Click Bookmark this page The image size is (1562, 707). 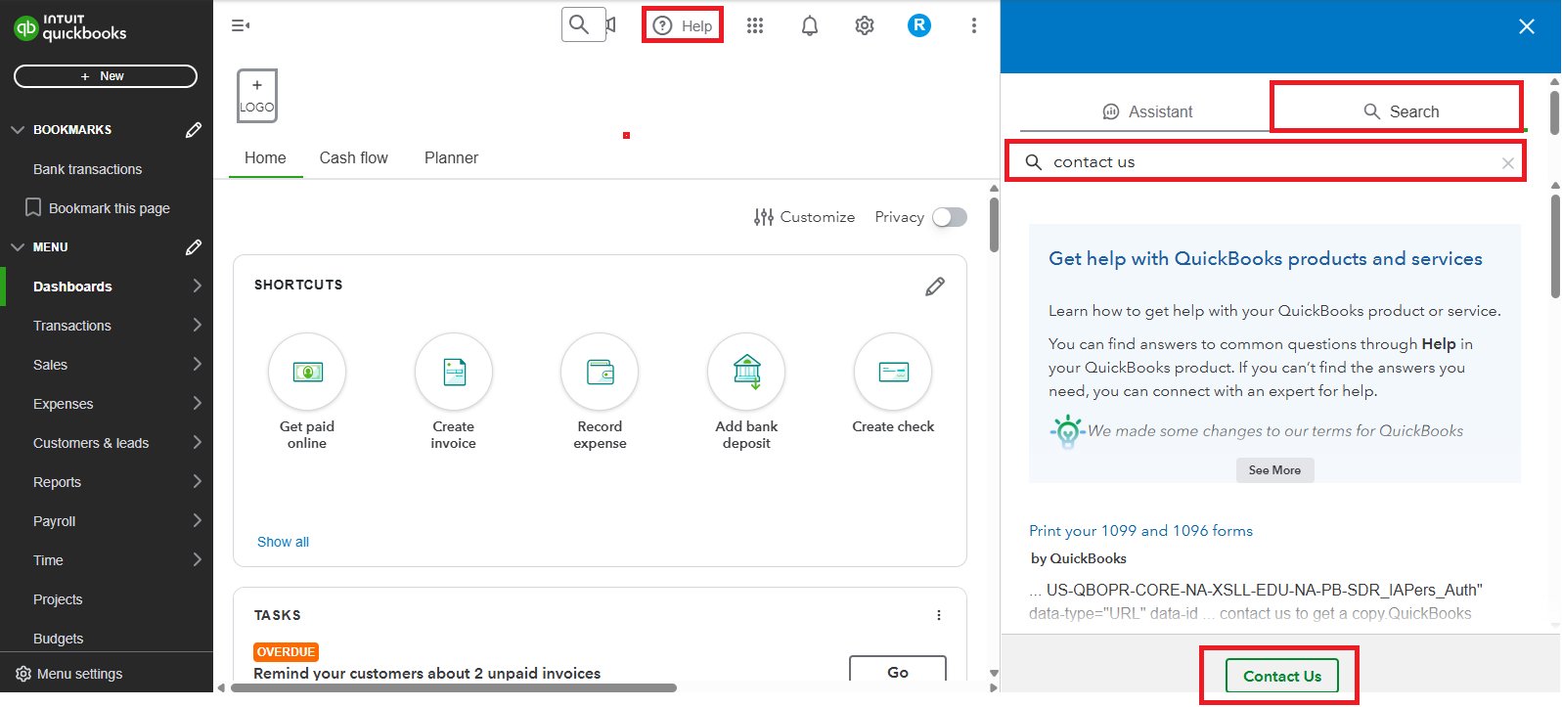pos(98,208)
